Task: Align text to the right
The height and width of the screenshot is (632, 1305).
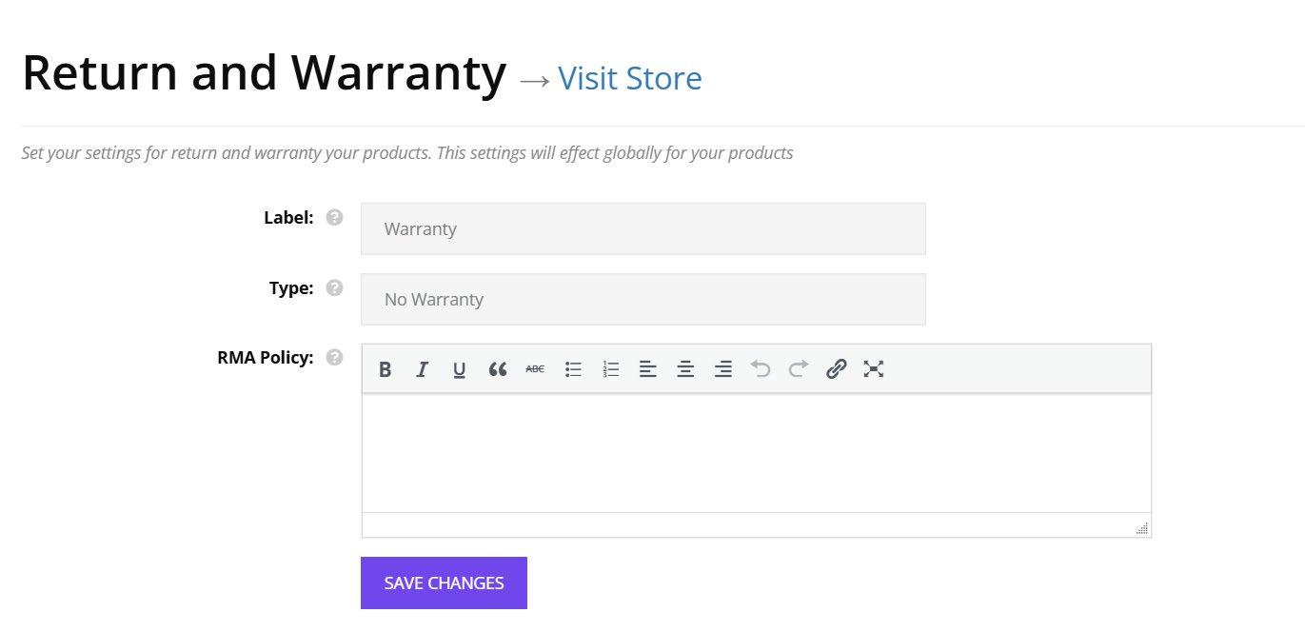Action: 723,369
